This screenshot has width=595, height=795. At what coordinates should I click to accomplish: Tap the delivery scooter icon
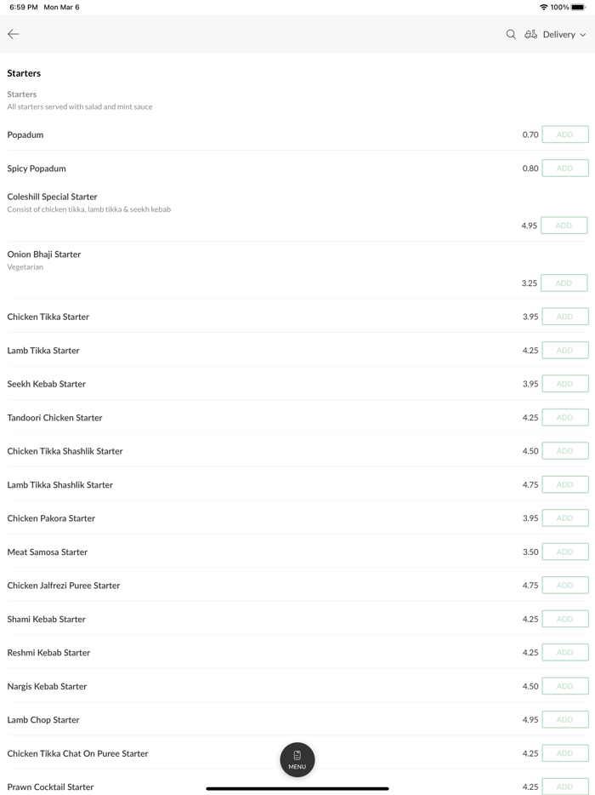[530, 34]
